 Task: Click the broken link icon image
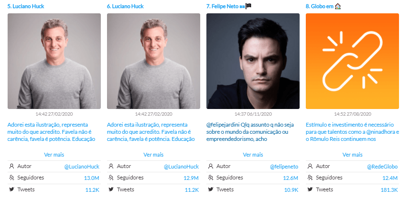(352, 61)
